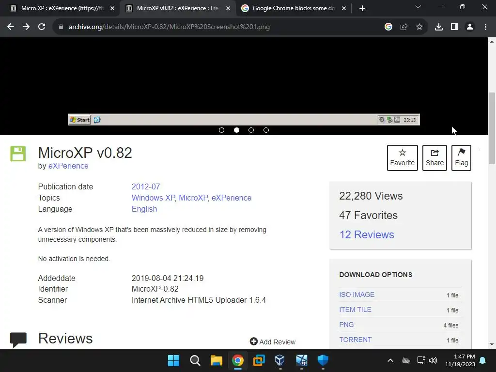Click Add Review
Image resolution: width=496 pixels, height=372 pixels.
(x=273, y=342)
